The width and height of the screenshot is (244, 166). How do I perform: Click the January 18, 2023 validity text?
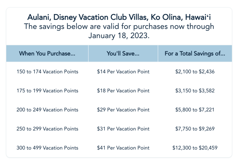coord(119,35)
